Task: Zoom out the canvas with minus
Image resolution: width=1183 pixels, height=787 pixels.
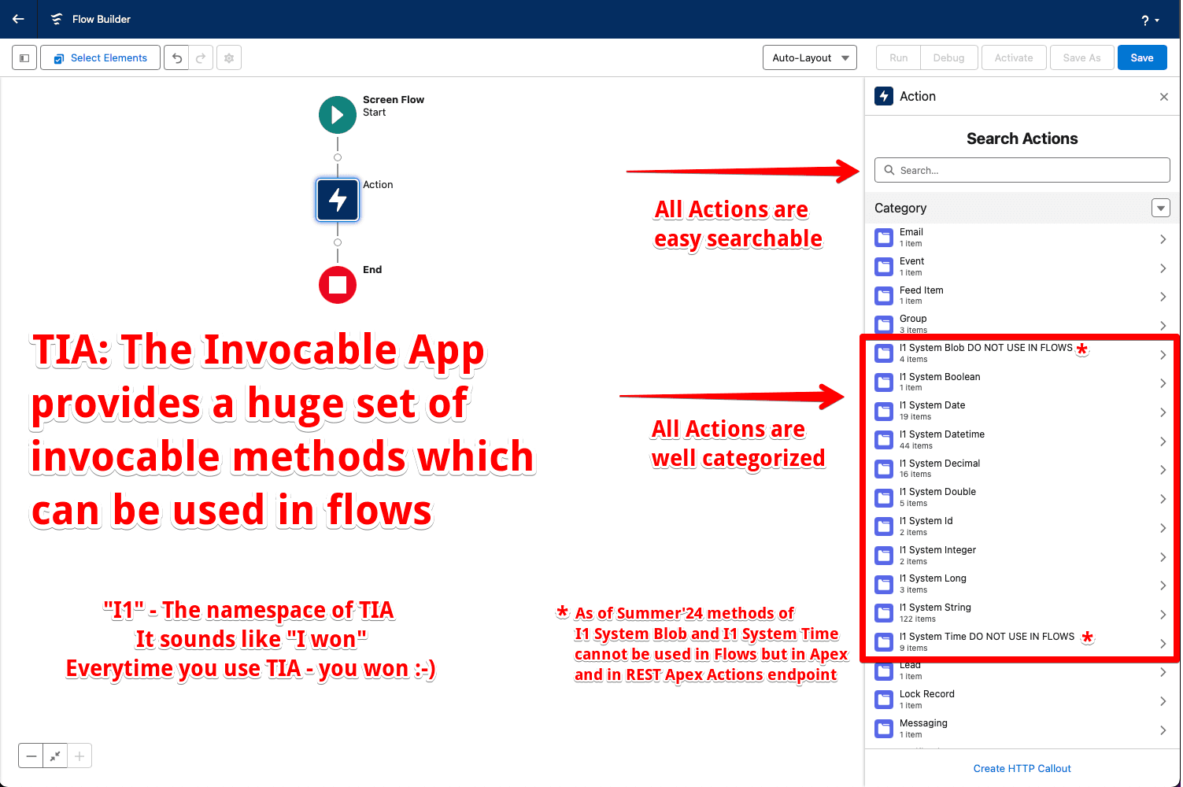Action: point(31,756)
